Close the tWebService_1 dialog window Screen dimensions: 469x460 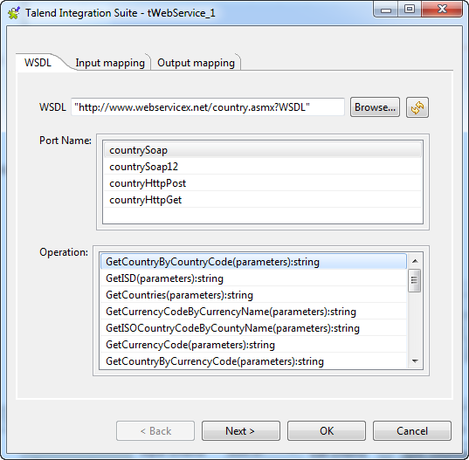pos(442,10)
